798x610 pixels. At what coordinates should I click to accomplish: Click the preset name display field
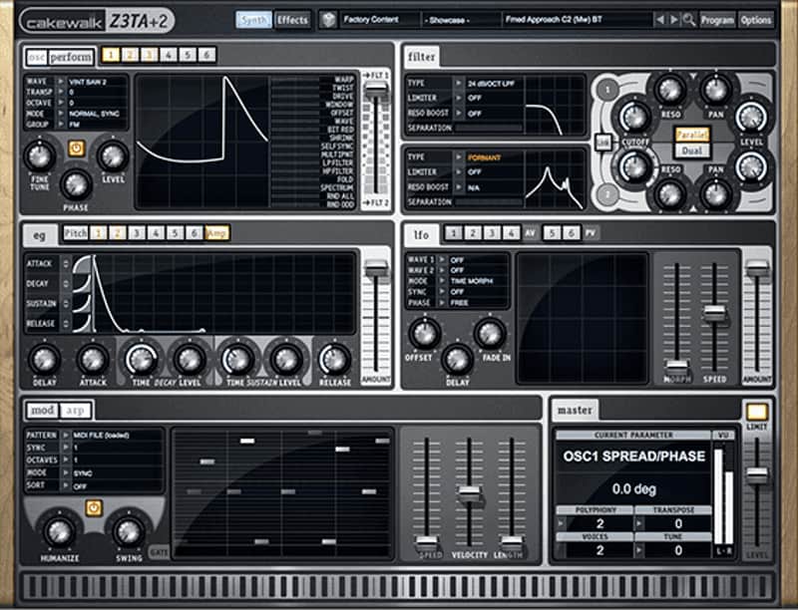coord(578,20)
